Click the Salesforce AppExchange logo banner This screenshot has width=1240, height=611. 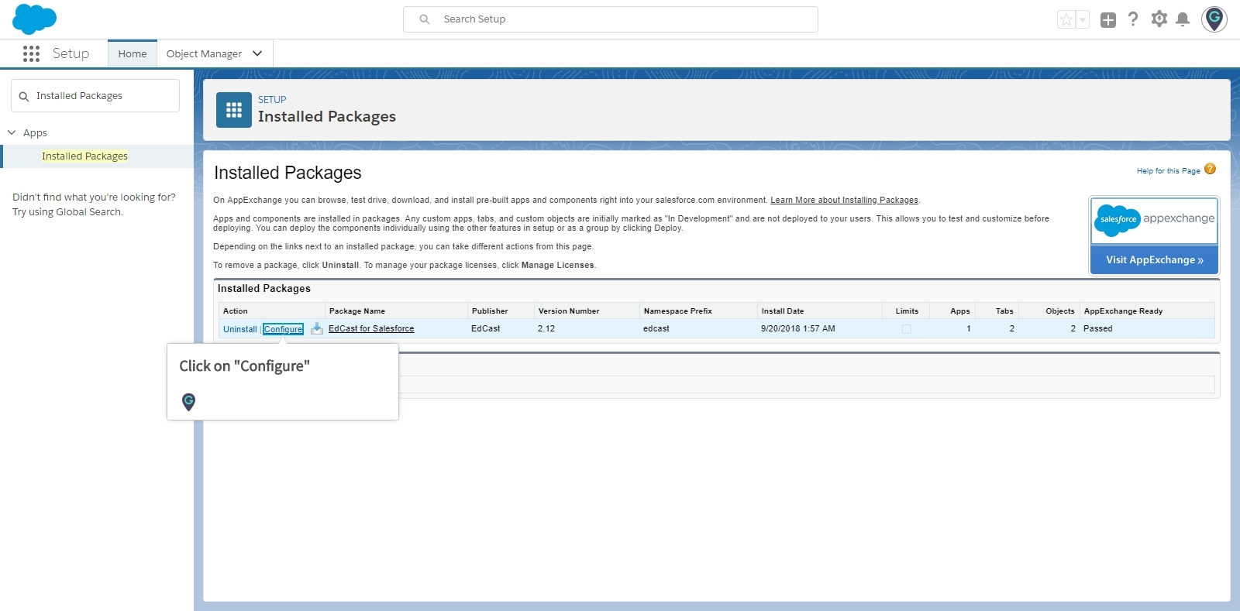1155,221
